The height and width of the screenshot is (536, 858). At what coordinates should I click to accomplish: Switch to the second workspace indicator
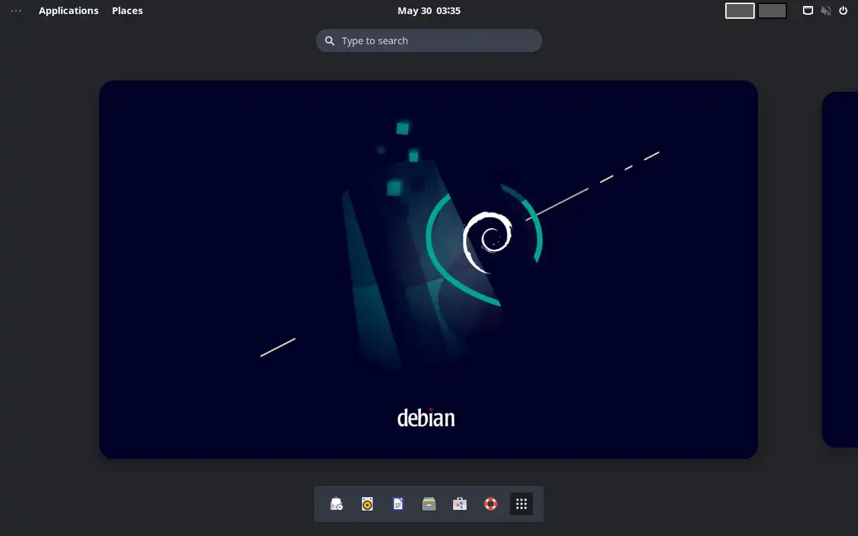point(772,11)
